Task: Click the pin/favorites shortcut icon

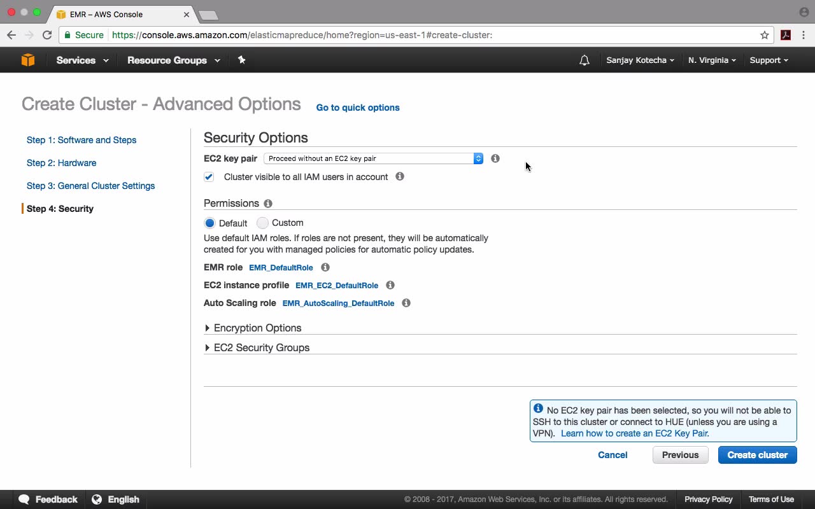Action: click(241, 60)
